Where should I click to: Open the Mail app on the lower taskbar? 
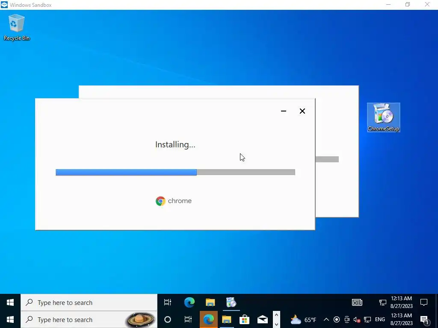point(263,319)
